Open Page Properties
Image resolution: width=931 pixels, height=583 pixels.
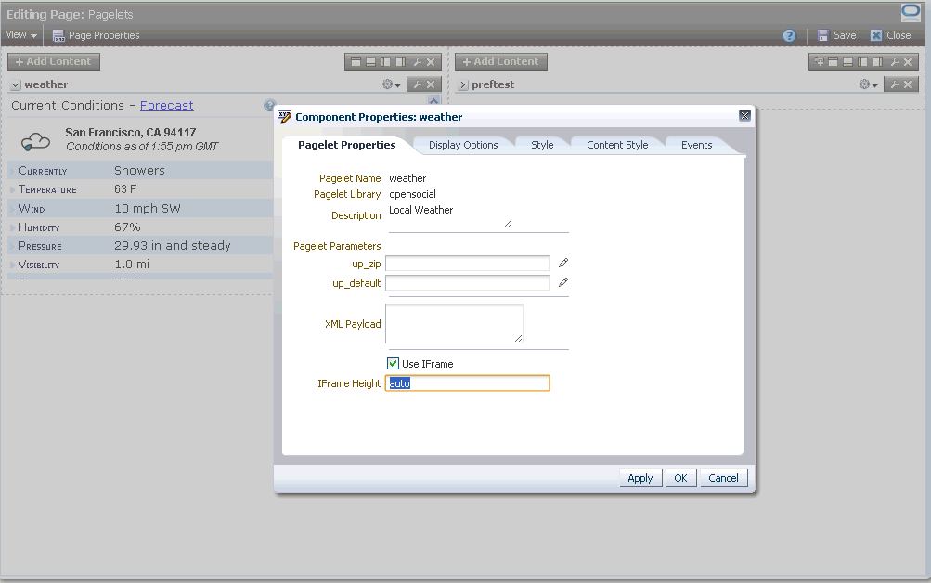pos(97,35)
